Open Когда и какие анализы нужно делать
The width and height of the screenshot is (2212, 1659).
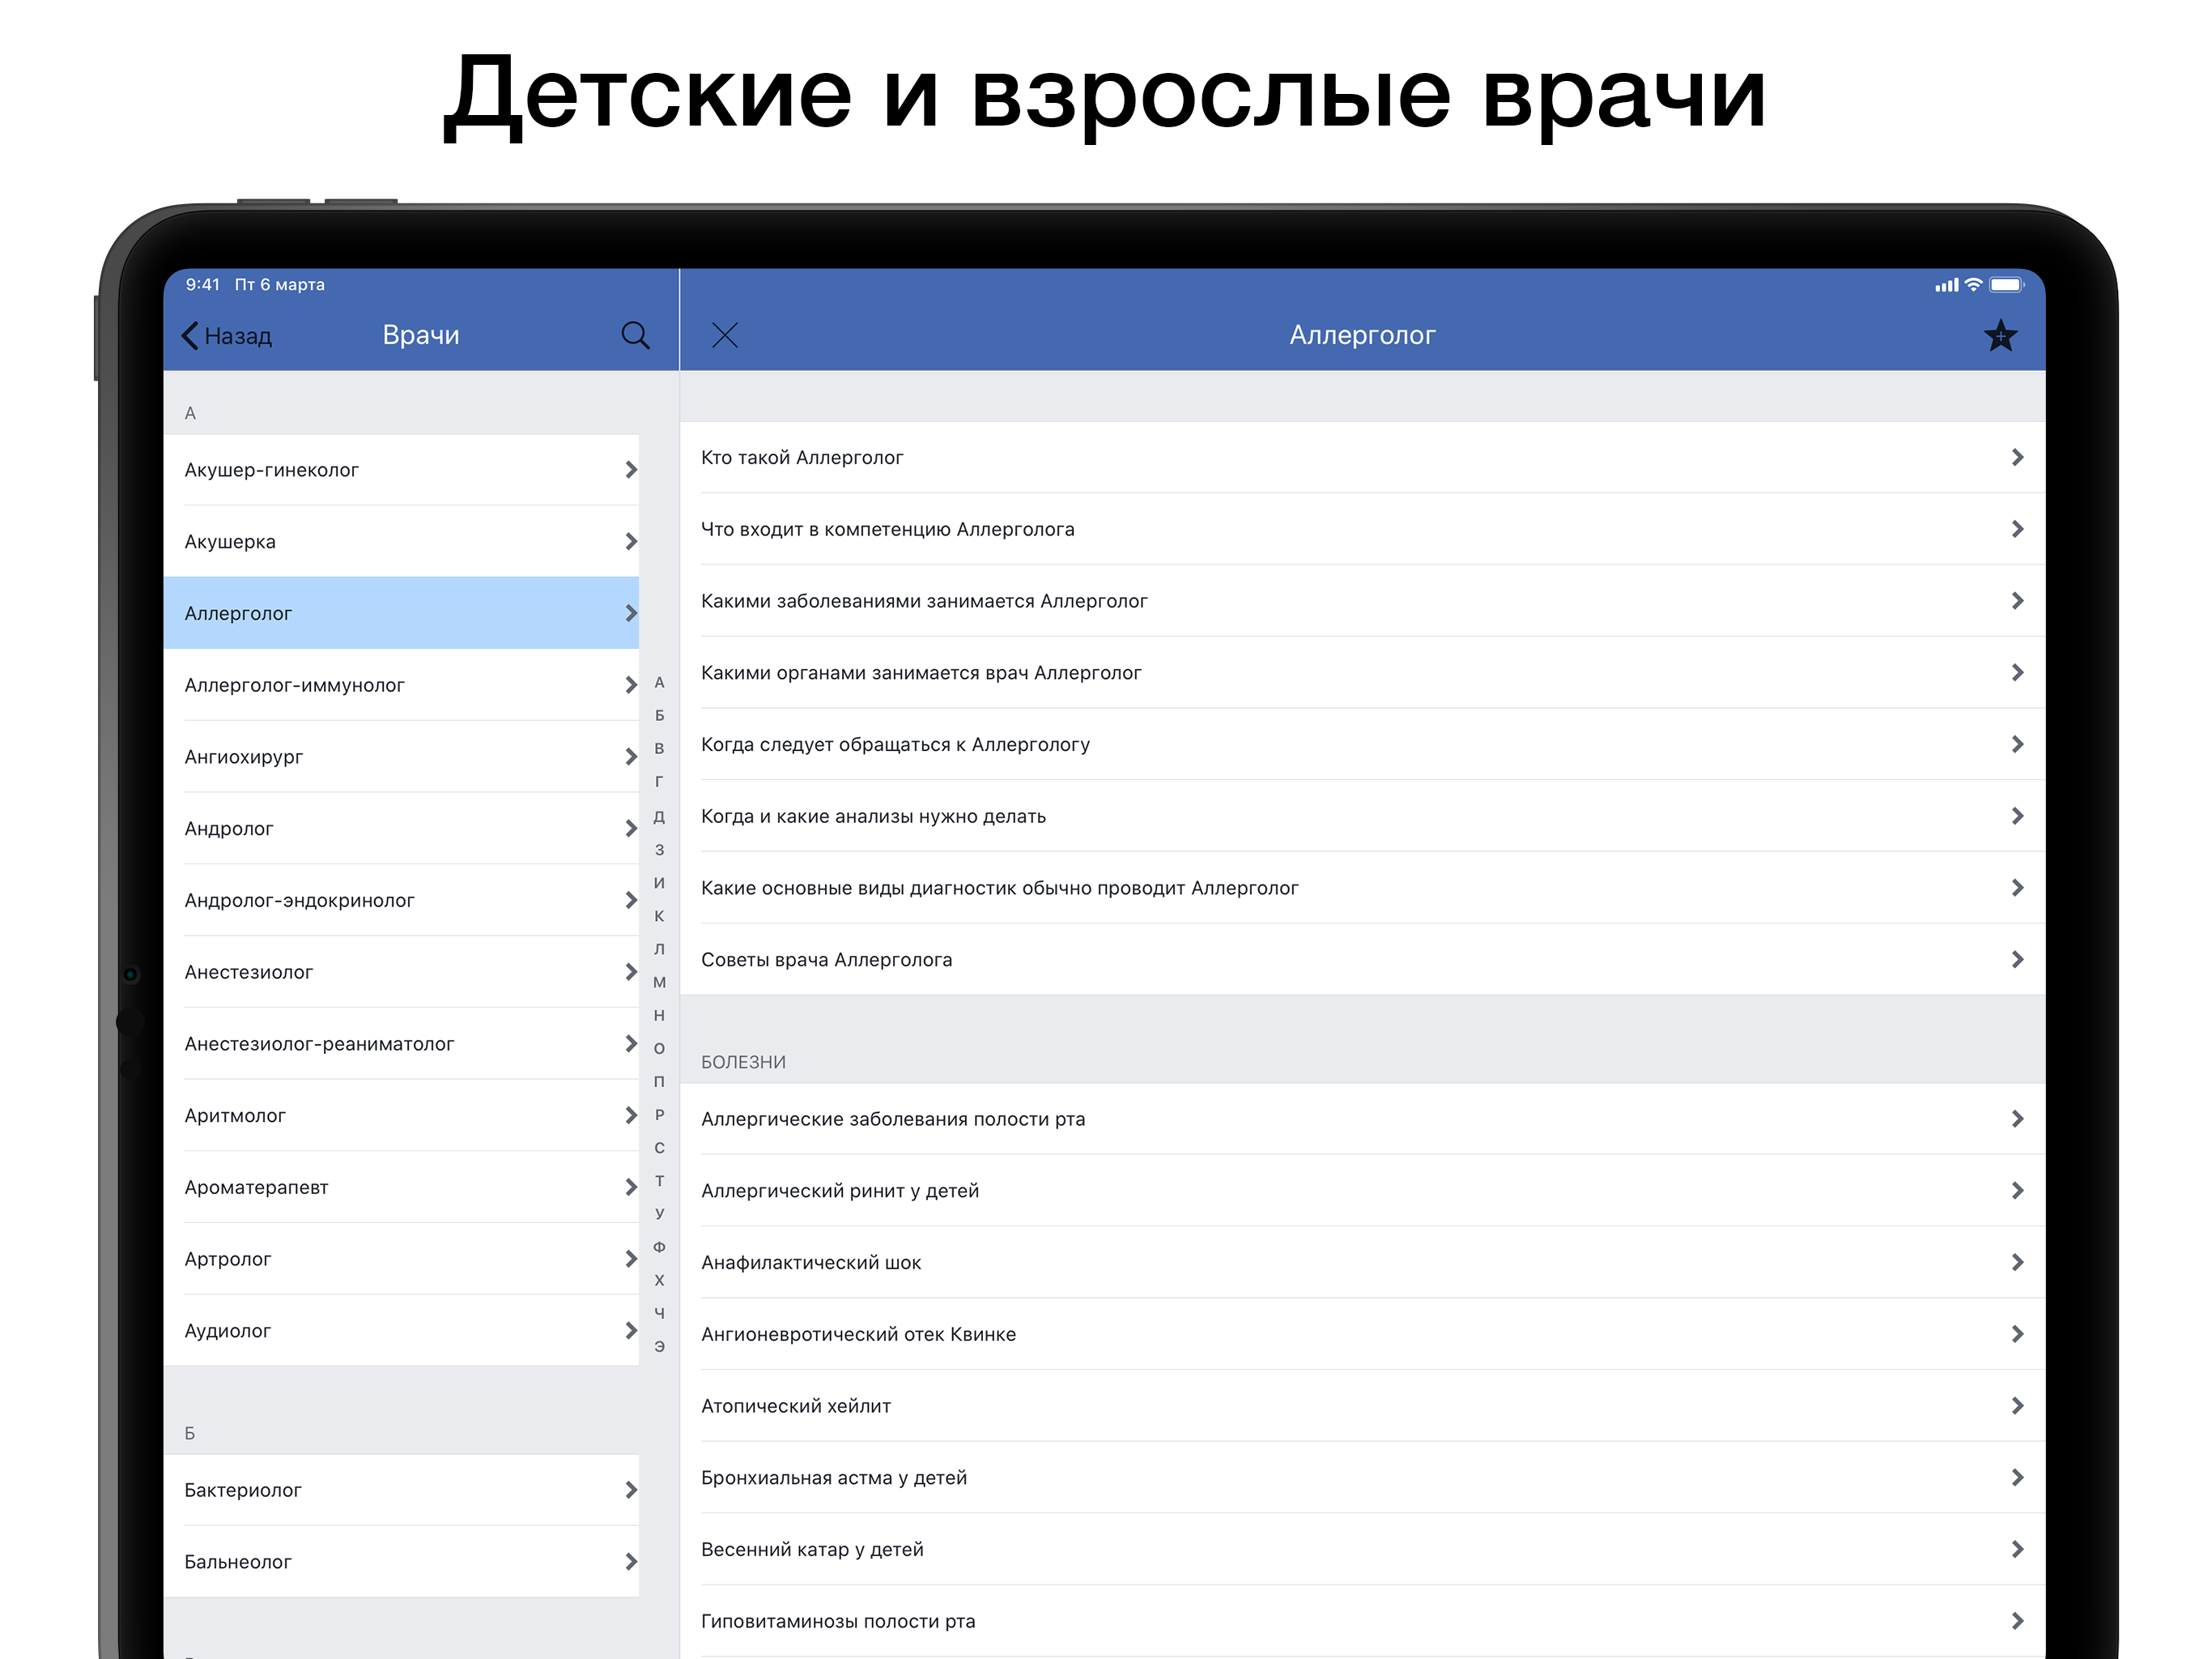click(1362, 817)
